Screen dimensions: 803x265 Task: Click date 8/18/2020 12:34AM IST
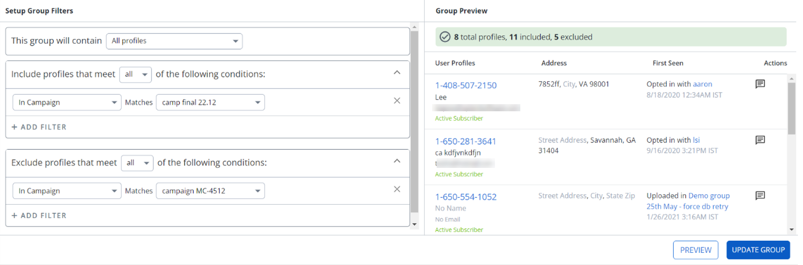[684, 95]
